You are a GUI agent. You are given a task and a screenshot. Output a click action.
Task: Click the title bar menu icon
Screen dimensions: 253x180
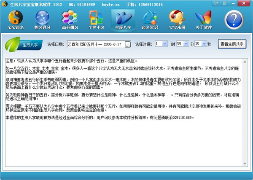(x=224, y=3)
